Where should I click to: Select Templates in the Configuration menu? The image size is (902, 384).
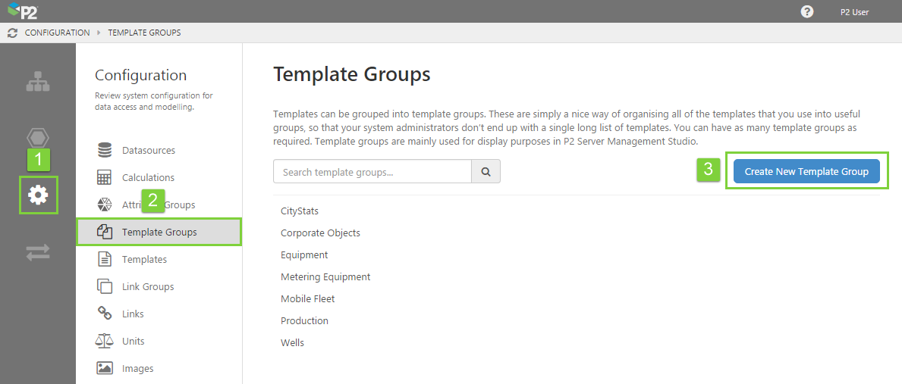click(144, 260)
